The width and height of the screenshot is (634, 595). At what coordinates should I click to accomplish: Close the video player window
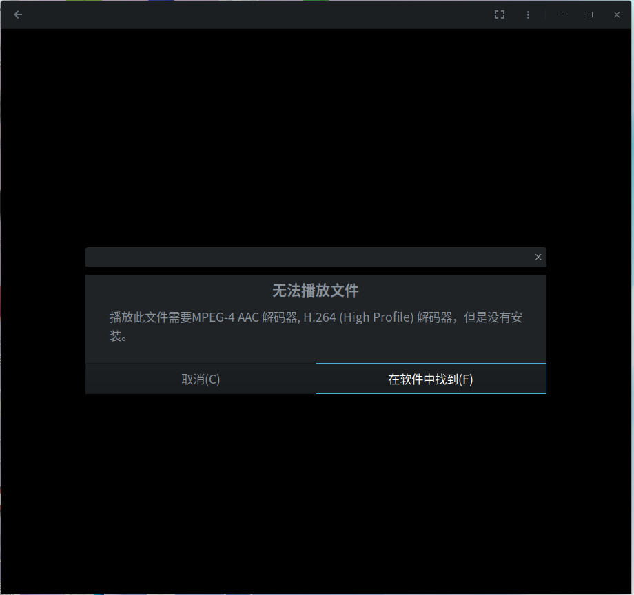coord(617,14)
